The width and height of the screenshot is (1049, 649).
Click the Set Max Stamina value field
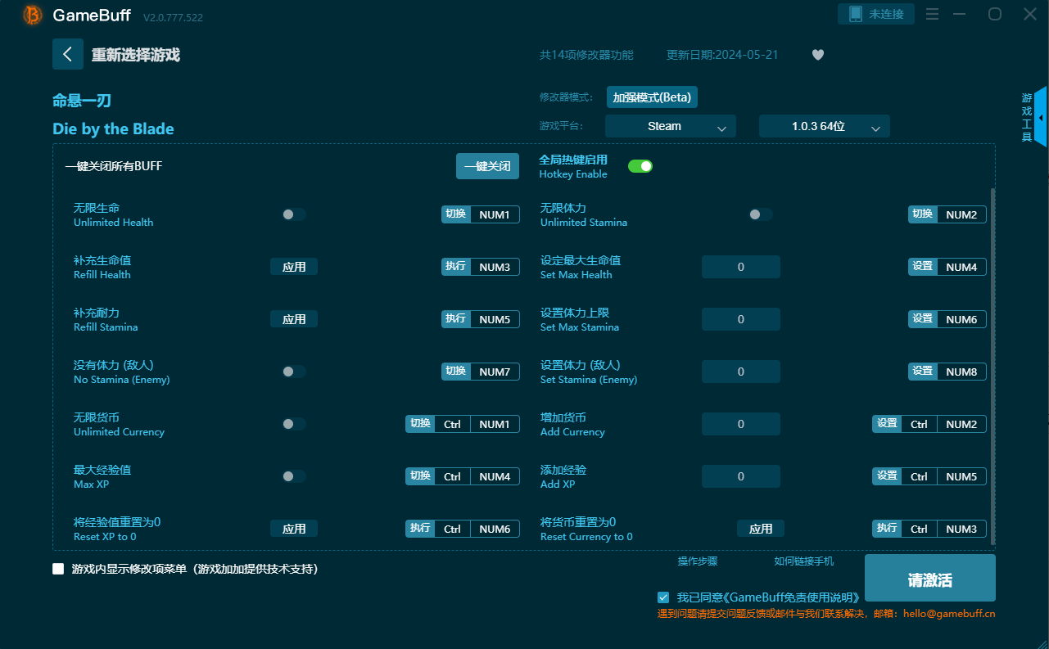tap(741, 319)
